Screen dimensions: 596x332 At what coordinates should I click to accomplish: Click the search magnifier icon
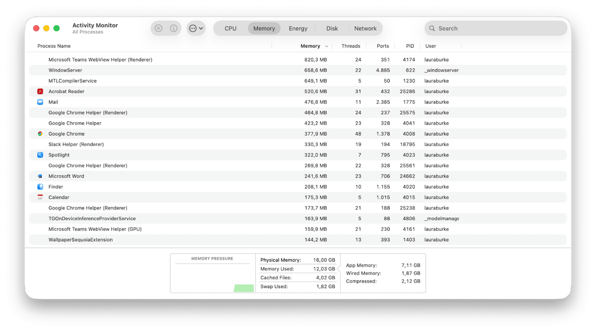click(432, 28)
